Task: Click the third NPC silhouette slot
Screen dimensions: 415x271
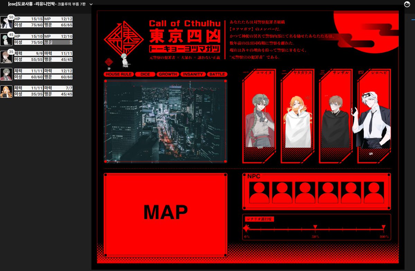Action: [x=305, y=192]
